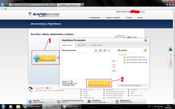Click the MediaPlayer icon in the bottom bar
The height and width of the screenshot is (109, 175).
[x=89, y=101]
